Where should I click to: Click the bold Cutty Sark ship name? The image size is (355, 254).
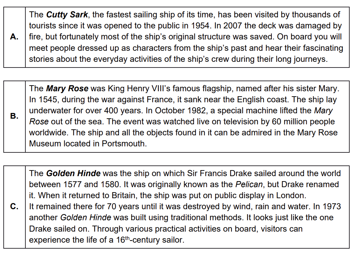coord(67,15)
